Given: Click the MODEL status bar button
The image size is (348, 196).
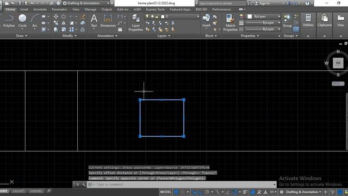Looking at the screenshot, I should click(x=166, y=192).
